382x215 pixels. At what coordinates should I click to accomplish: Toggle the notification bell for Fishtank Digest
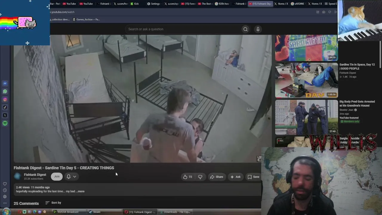(69, 176)
